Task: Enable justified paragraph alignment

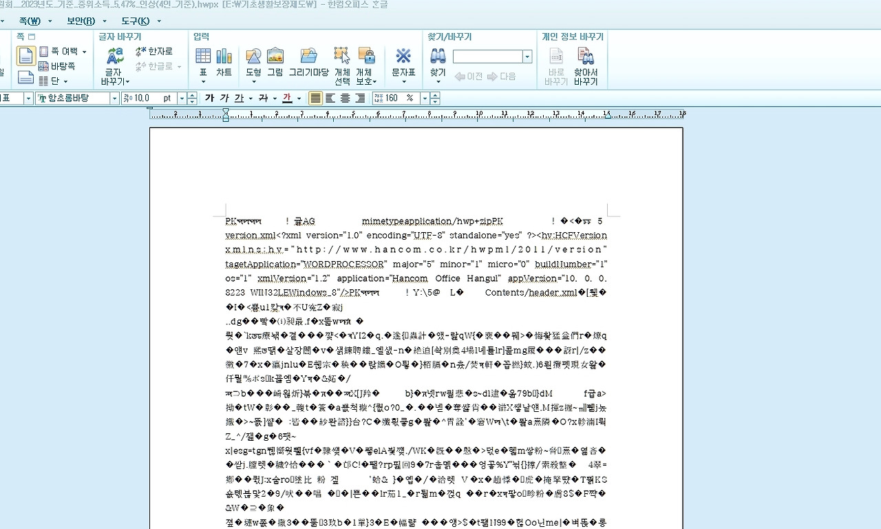Action: pos(315,98)
